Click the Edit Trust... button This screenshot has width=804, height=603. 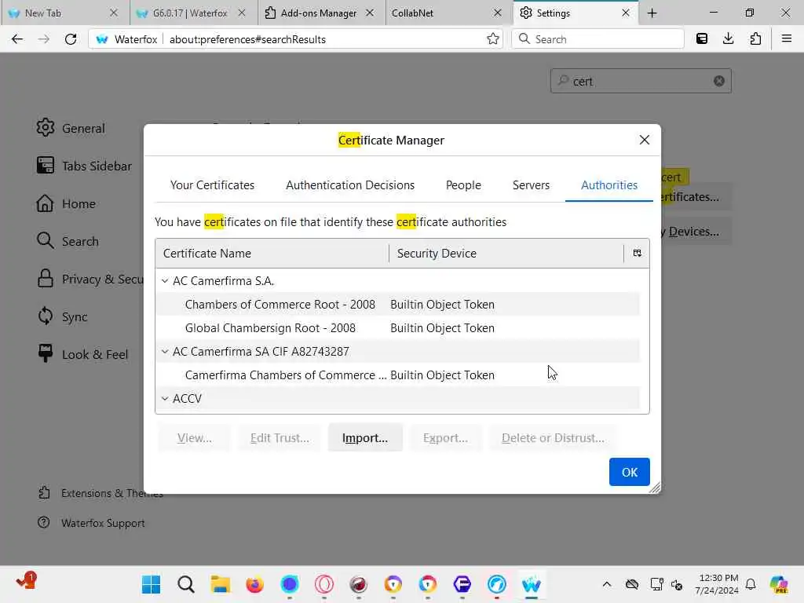[x=280, y=438]
